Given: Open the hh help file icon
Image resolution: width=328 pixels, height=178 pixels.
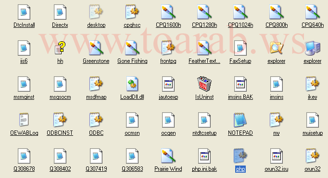Looking at the screenshot, I should [60, 48].
